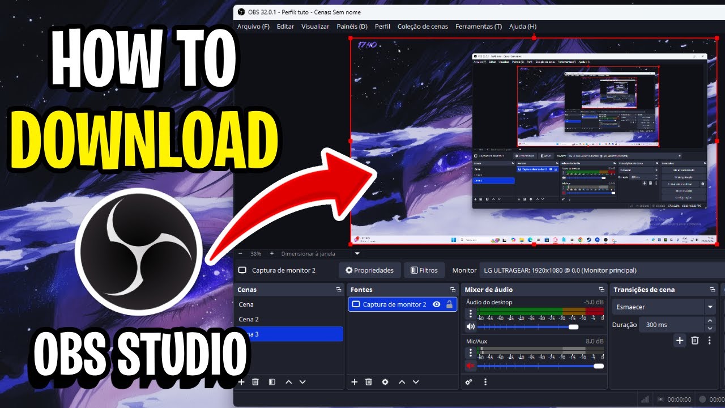Pop out the Mixer de áudio dock

[x=601, y=290]
